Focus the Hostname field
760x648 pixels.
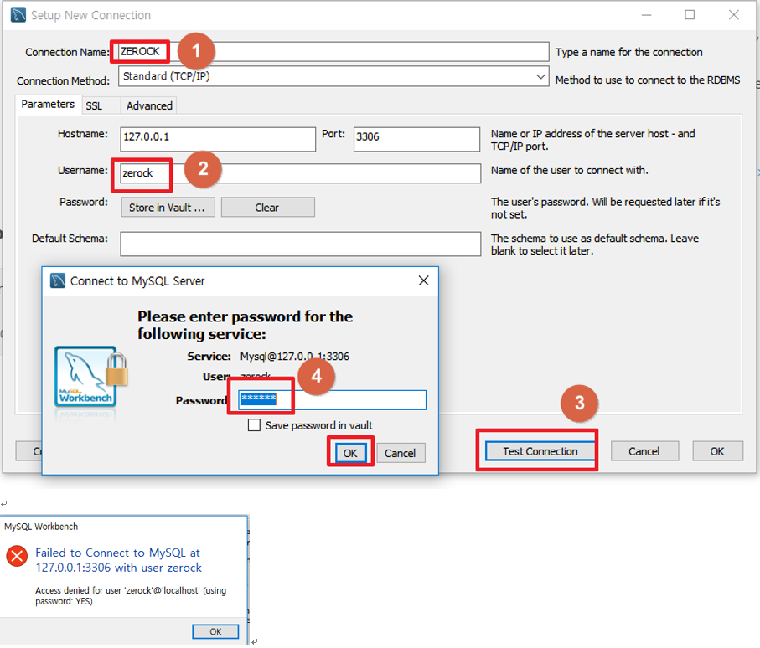(218, 140)
